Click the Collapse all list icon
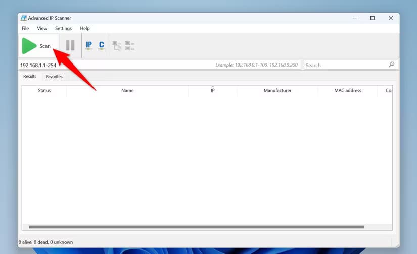The height and width of the screenshot is (254, 417). coord(130,46)
